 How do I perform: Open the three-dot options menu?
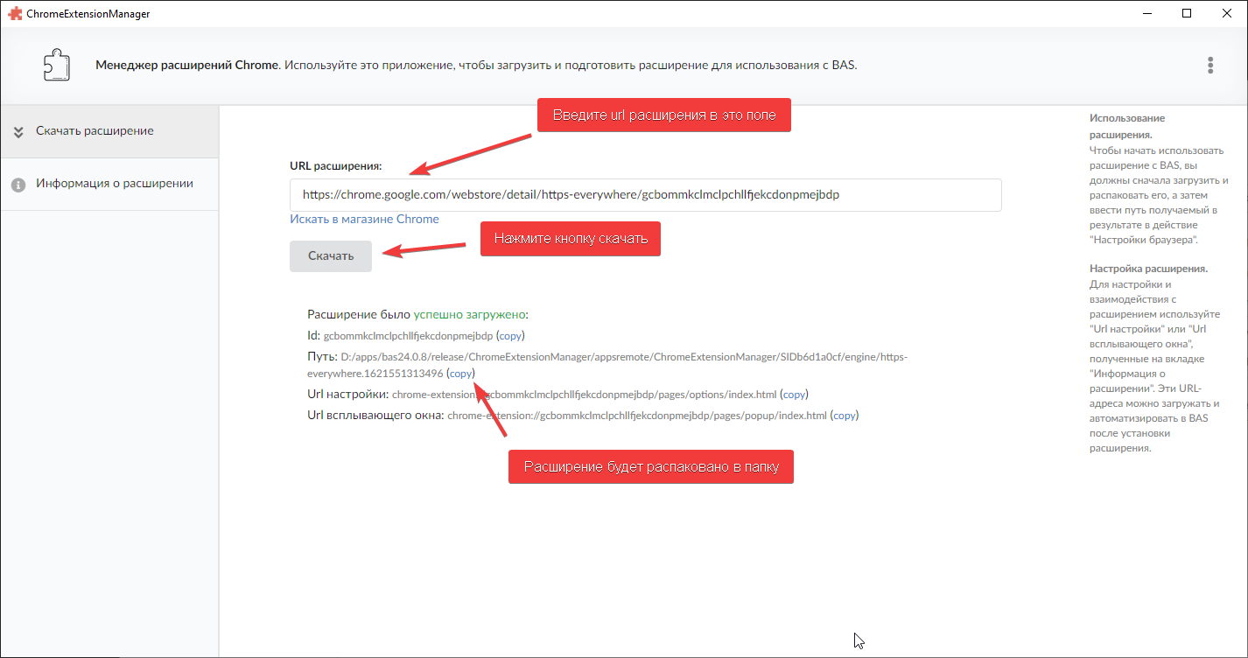(x=1210, y=65)
